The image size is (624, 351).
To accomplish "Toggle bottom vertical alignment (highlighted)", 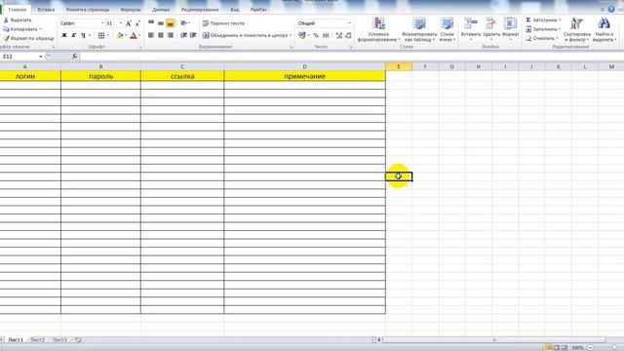I will pos(171,23).
